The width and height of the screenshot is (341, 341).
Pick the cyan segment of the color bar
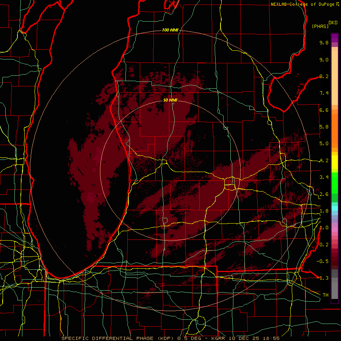pos(335,208)
